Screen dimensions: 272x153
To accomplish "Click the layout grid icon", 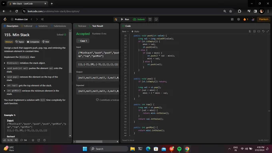I will 232,19.
